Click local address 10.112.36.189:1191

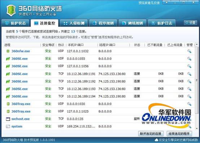(x=81, y=74)
